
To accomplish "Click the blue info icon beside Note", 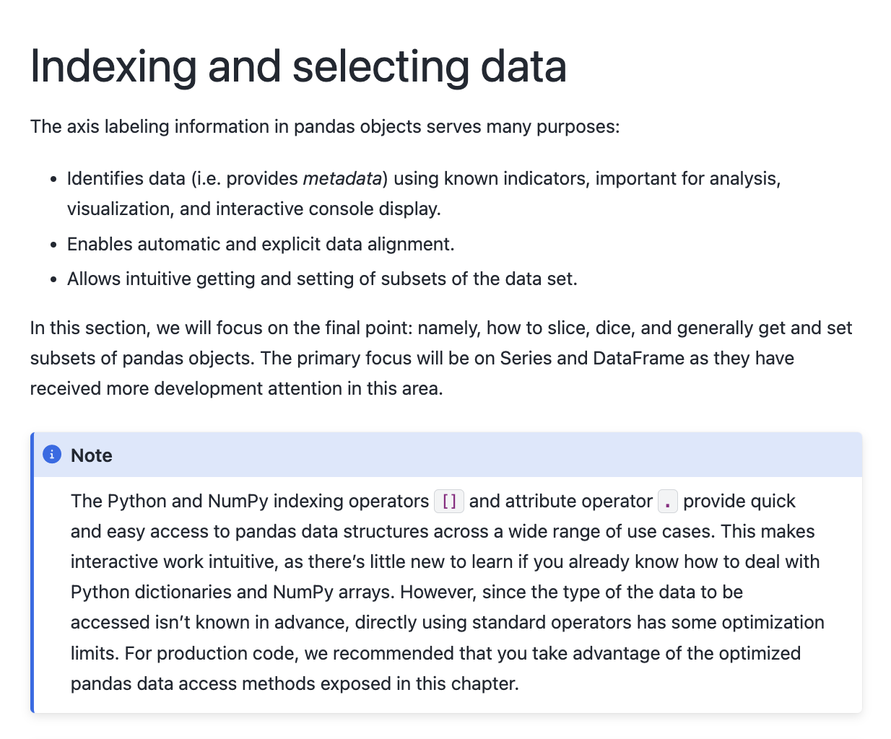I will [x=52, y=455].
